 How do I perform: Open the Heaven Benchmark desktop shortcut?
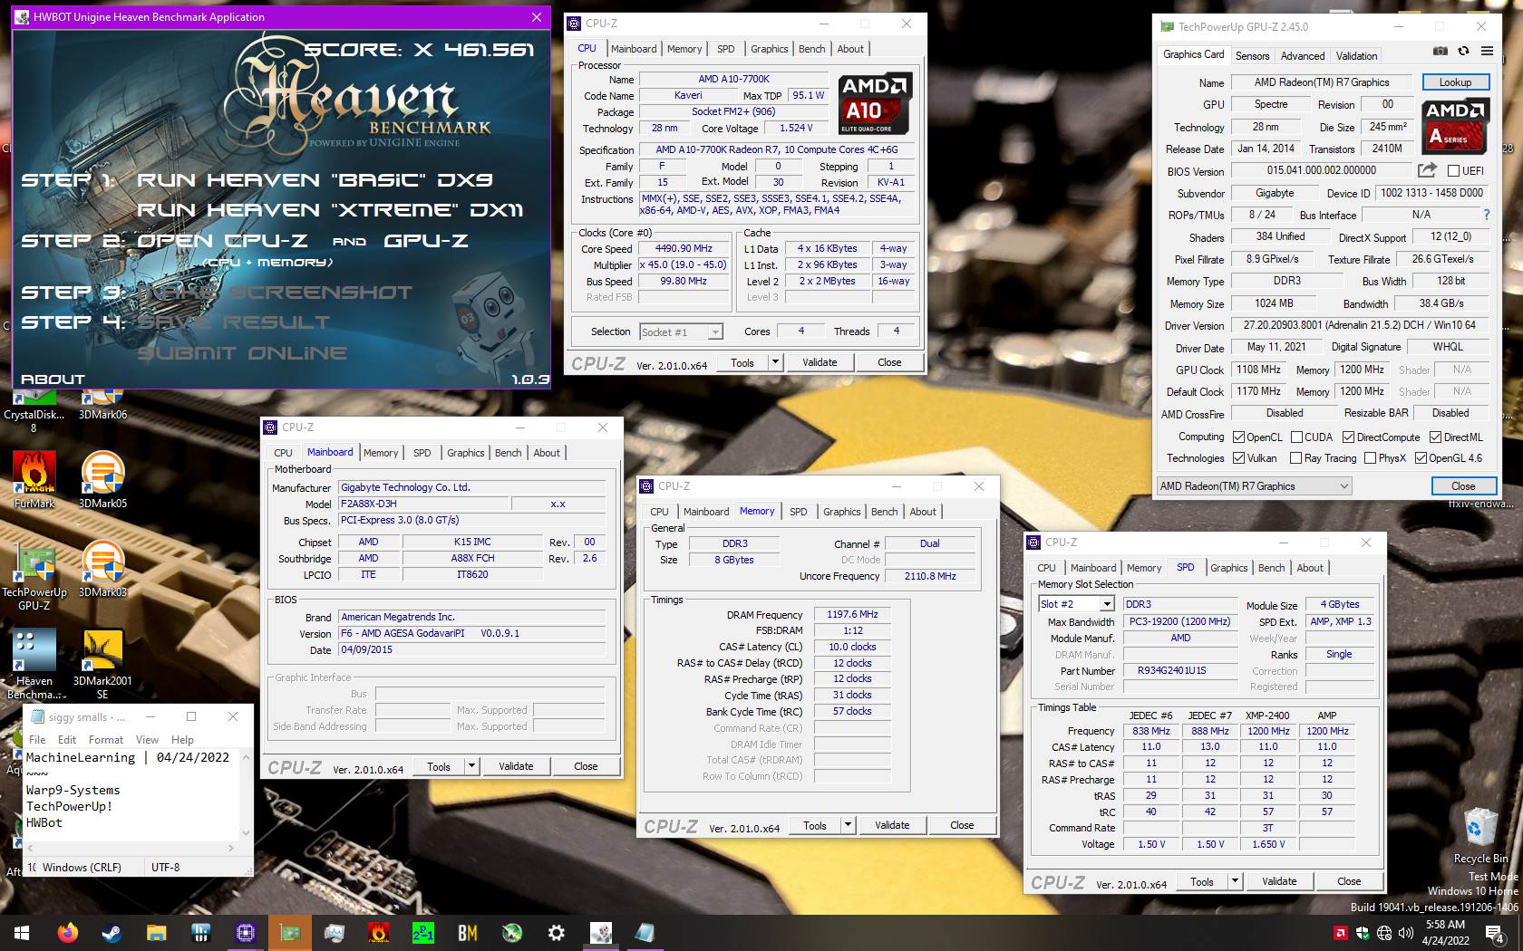coord(34,663)
